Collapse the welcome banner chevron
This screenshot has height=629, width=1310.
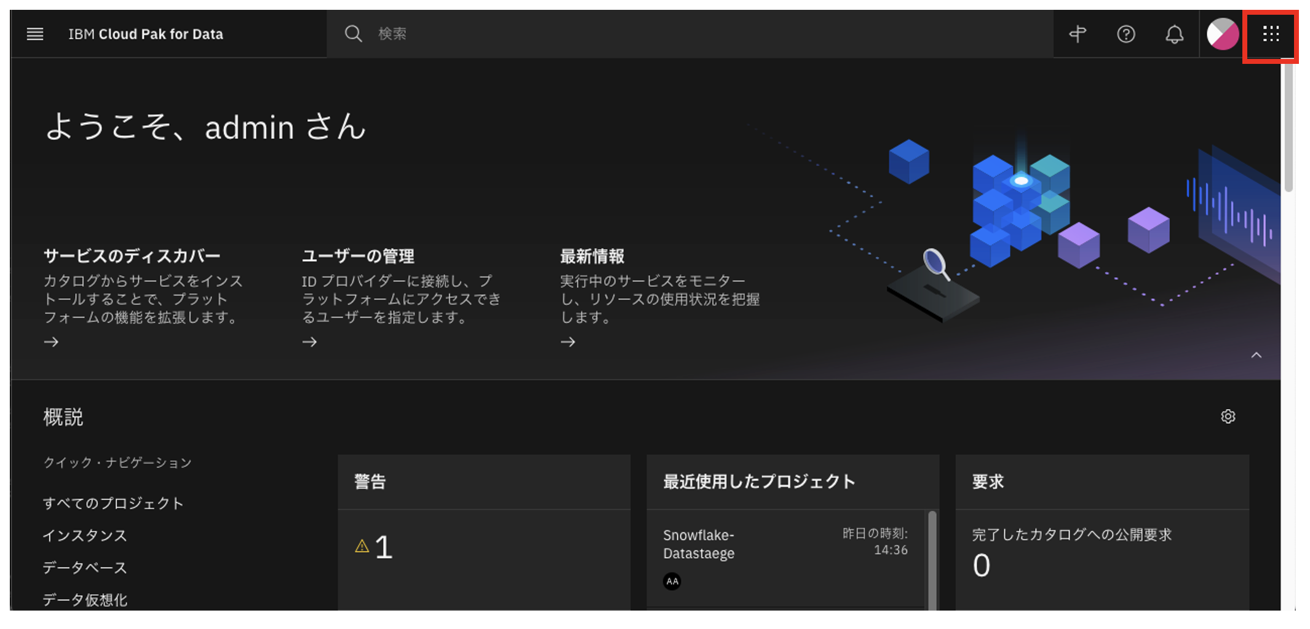[1256, 355]
